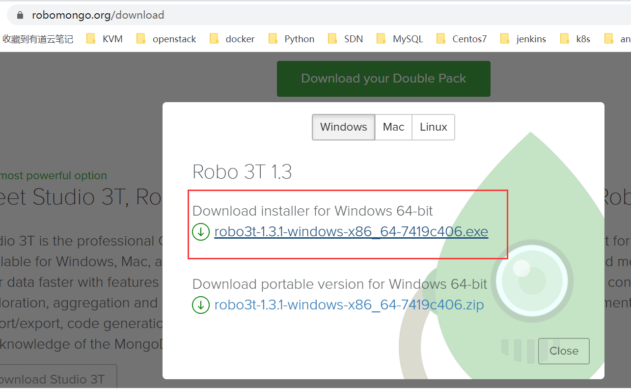Open the docker bookmark folder
The image size is (631, 389).
pyautogui.click(x=232, y=39)
